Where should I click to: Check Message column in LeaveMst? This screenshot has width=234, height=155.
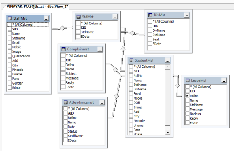point(187,110)
